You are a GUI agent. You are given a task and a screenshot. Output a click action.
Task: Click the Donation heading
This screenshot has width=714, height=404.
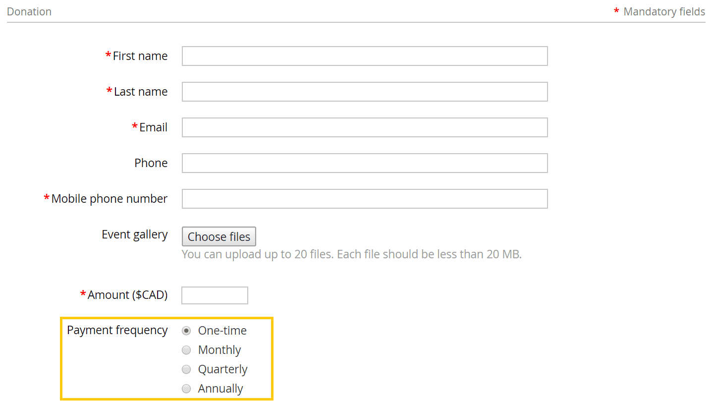(x=29, y=11)
